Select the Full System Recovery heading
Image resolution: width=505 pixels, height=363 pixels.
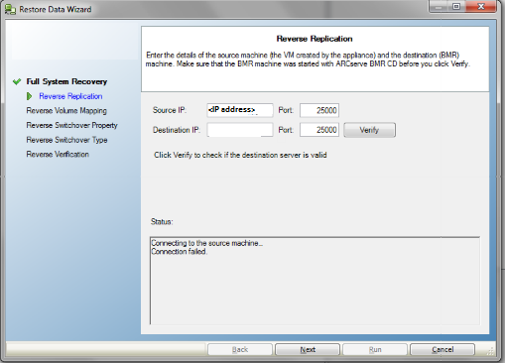(x=66, y=81)
